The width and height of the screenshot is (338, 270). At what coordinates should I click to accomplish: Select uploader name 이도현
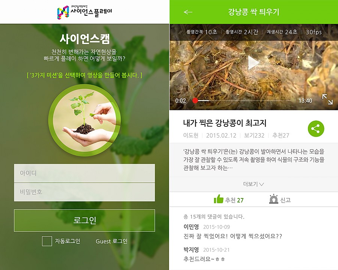tap(191, 135)
